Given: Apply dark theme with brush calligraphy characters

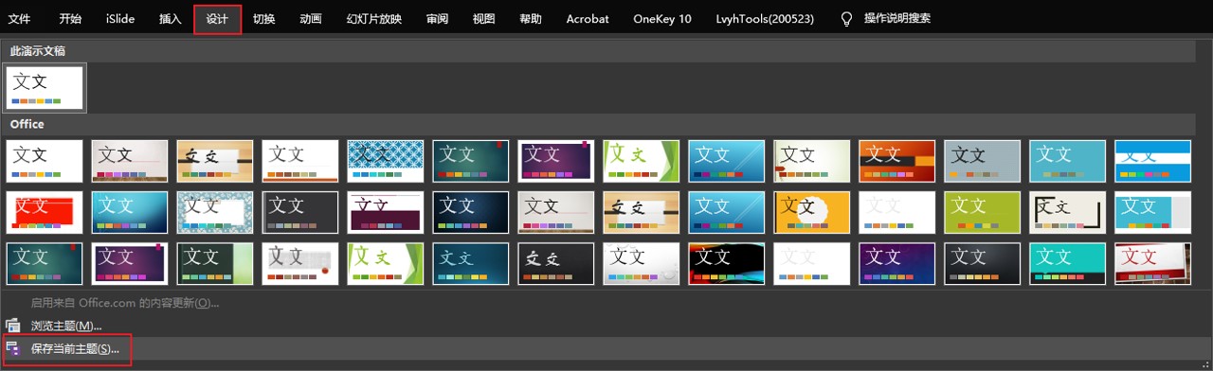Looking at the screenshot, I should click(x=556, y=263).
